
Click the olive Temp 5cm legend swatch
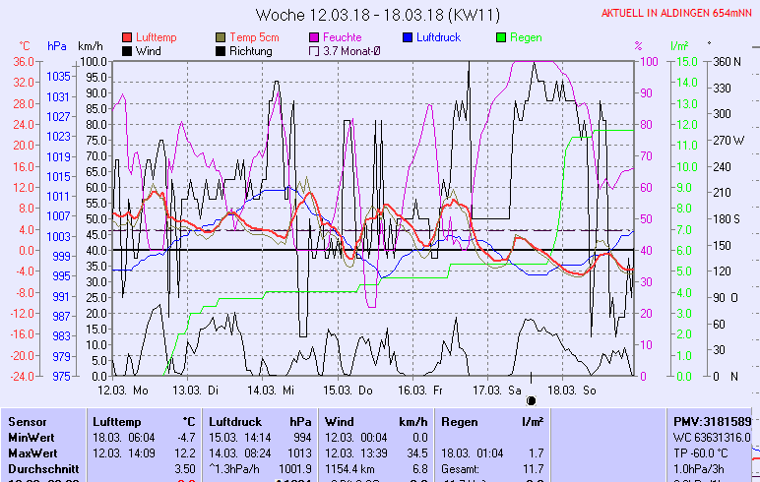(x=222, y=37)
